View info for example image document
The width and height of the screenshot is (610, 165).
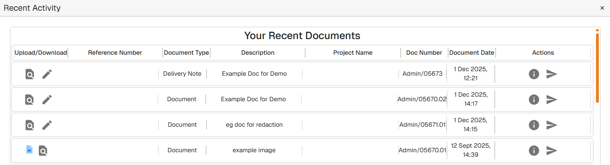click(534, 151)
